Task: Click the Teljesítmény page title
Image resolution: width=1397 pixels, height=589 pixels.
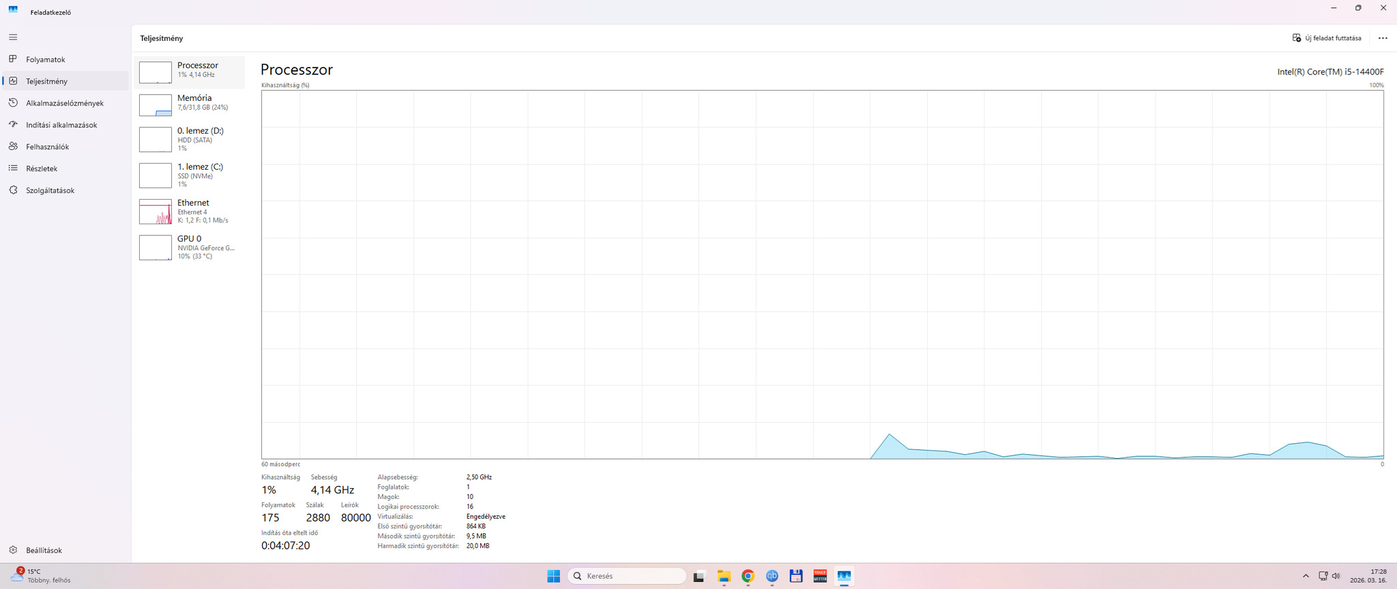Action: click(162, 38)
